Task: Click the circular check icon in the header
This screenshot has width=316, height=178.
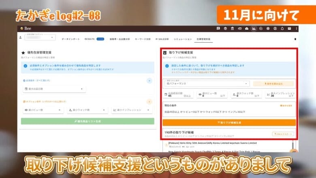Action: point(261,29)
